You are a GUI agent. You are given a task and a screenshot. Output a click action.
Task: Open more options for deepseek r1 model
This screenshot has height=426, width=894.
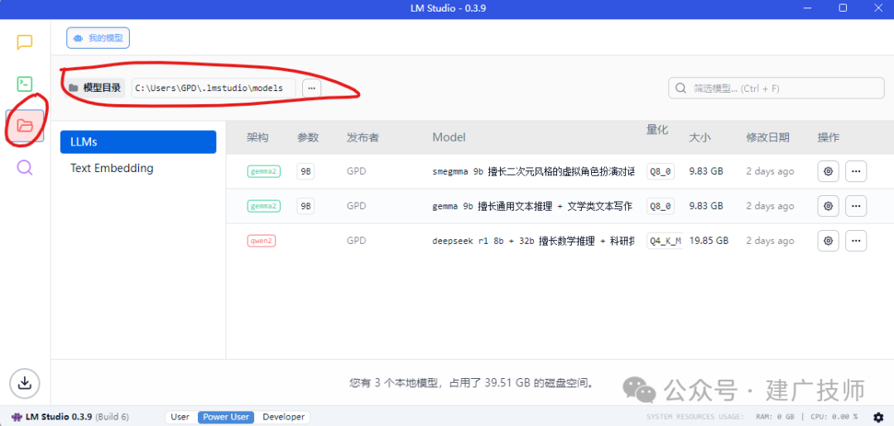856,241
